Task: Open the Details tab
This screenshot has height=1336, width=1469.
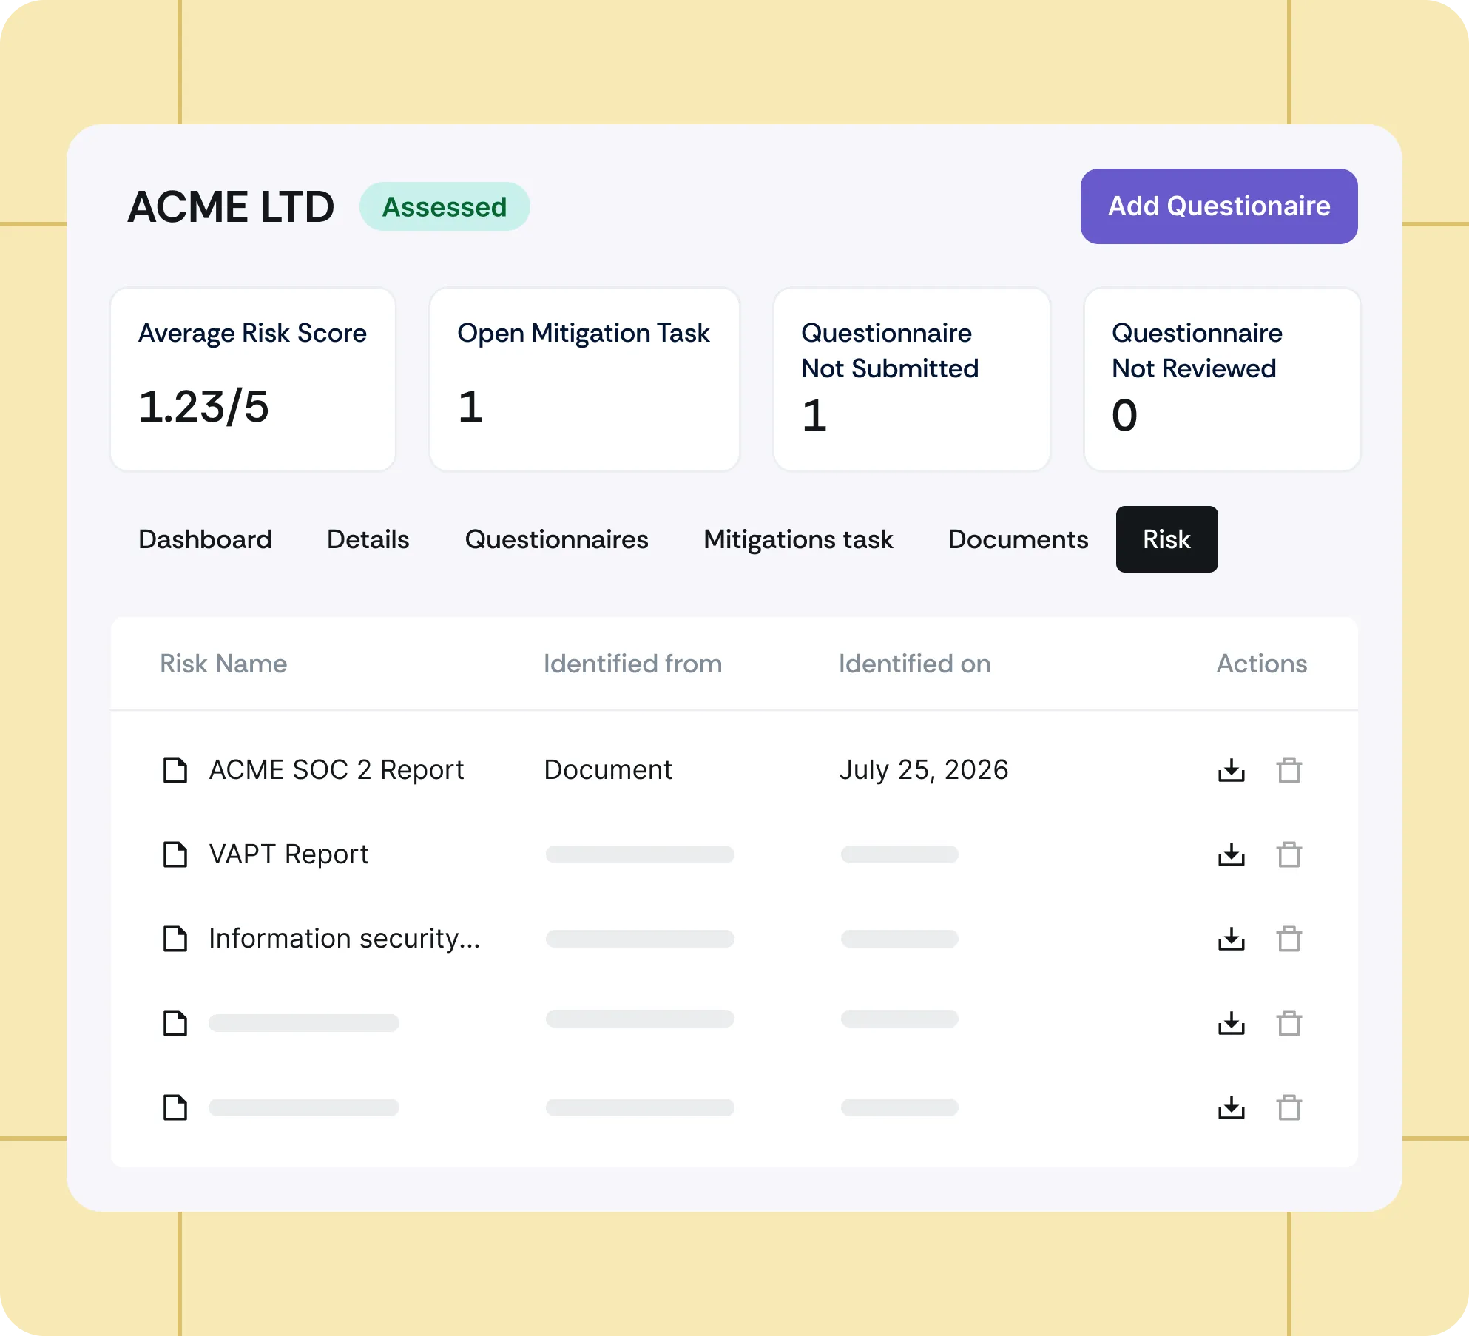Action: tap(368, 539)
